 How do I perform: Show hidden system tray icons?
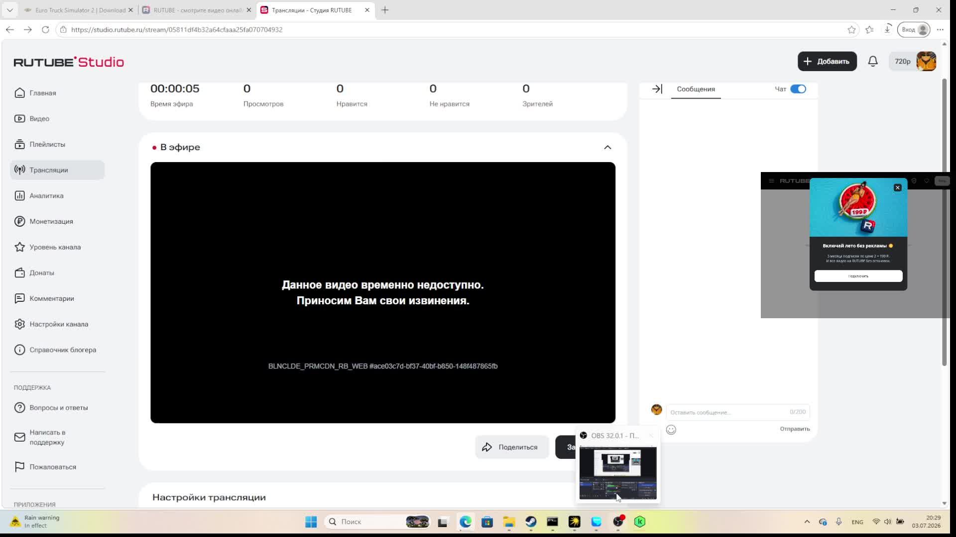(807, 522)
